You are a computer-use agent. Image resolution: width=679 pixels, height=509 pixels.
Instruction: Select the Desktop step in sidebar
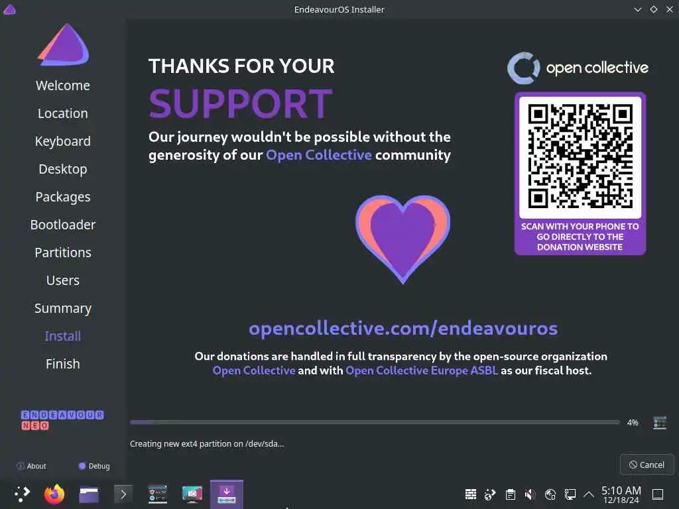63,169
